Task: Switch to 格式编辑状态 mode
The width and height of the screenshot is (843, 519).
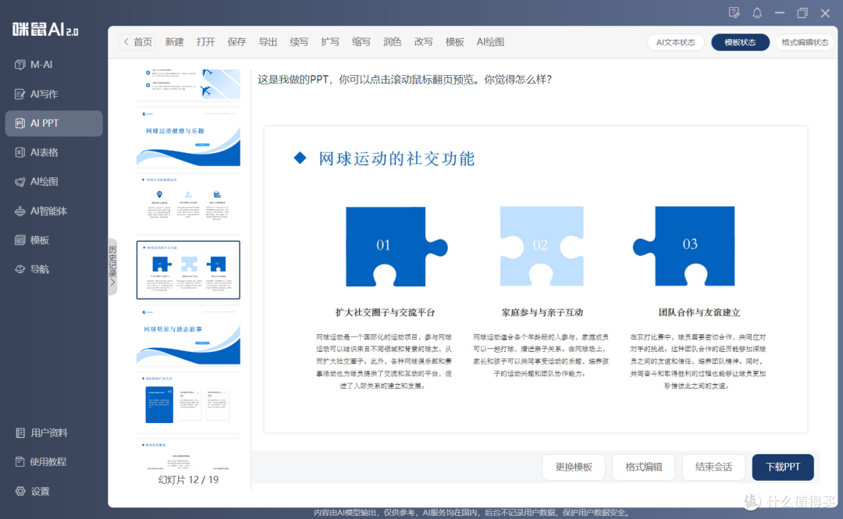Action: pyautogui.click(x=805, y=42)
